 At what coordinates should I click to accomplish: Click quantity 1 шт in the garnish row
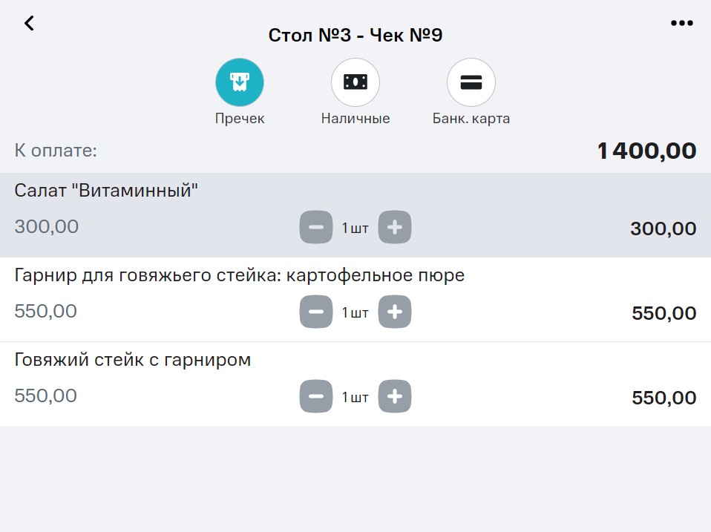pyautogui.click(x=355, y=312)
